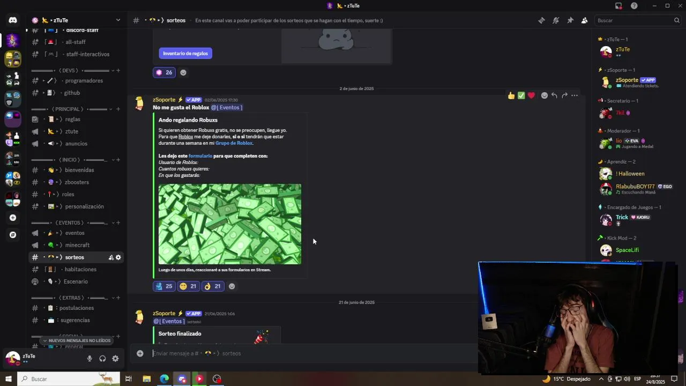Create channel in PRINCIPAL category plus
This screenshot has height=386, width=686.
[x=118, y=109]
